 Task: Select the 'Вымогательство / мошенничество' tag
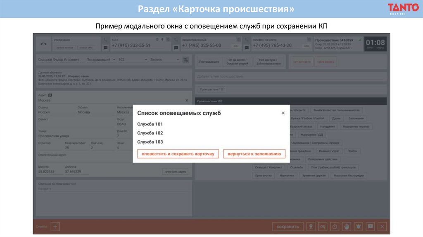click(336, 110)
